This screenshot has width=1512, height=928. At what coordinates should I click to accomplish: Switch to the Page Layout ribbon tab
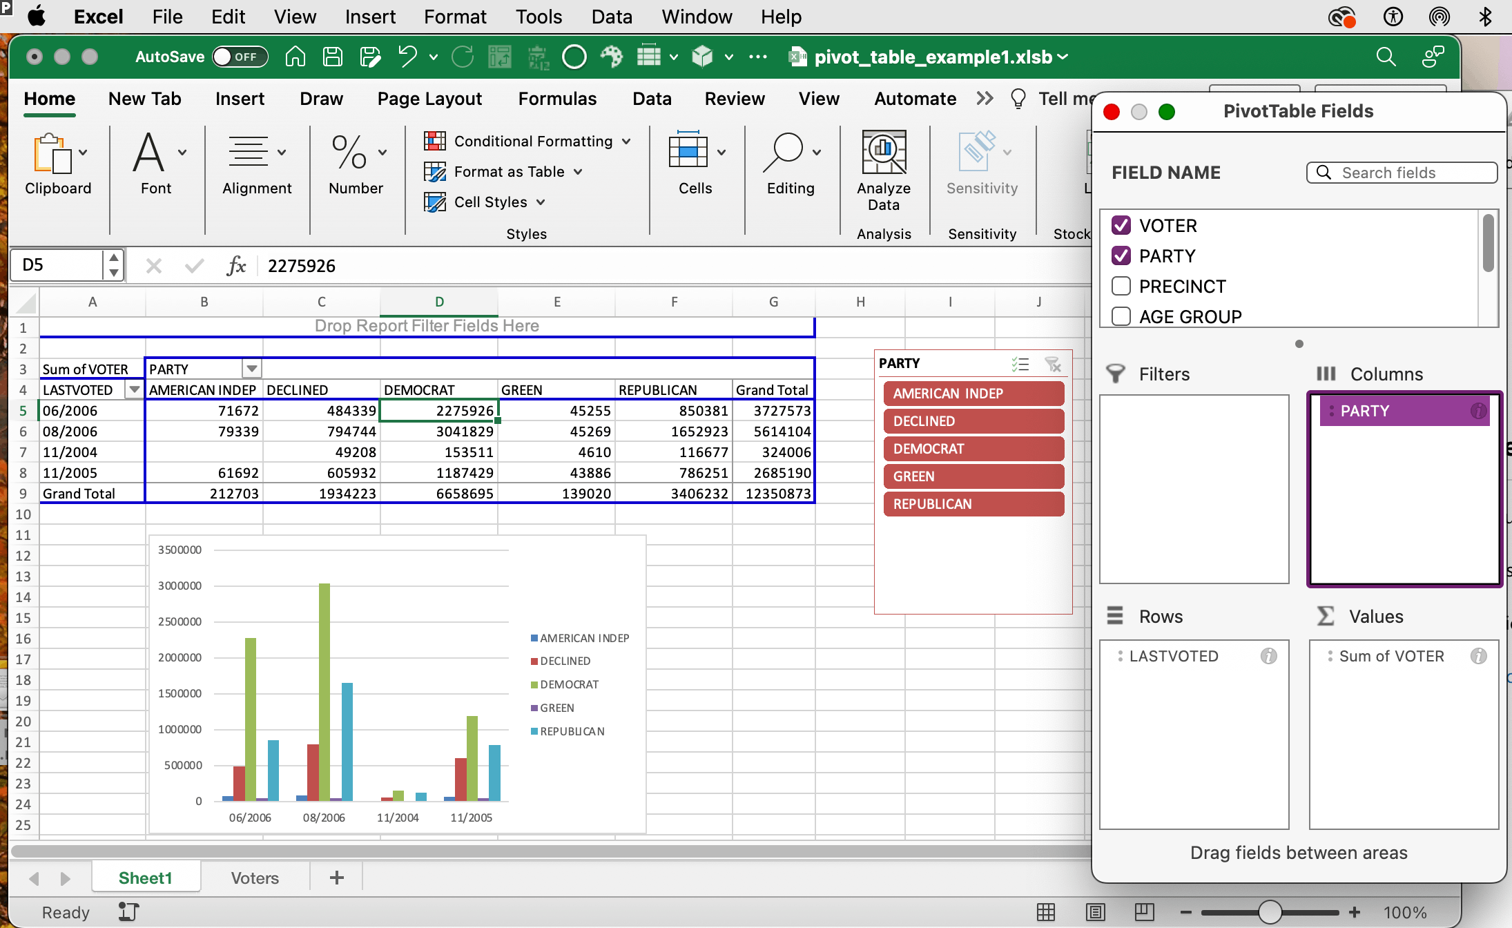click(429, 99)
